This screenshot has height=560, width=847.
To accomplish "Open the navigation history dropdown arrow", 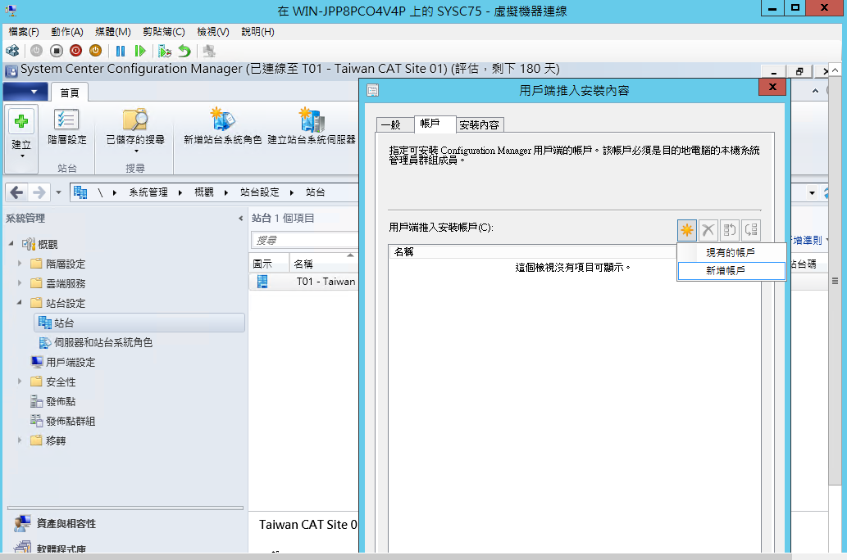I will pos(58,192).
